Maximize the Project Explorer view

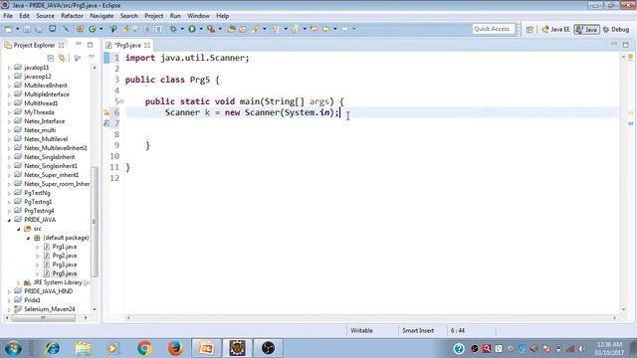(x=90, y=45)
